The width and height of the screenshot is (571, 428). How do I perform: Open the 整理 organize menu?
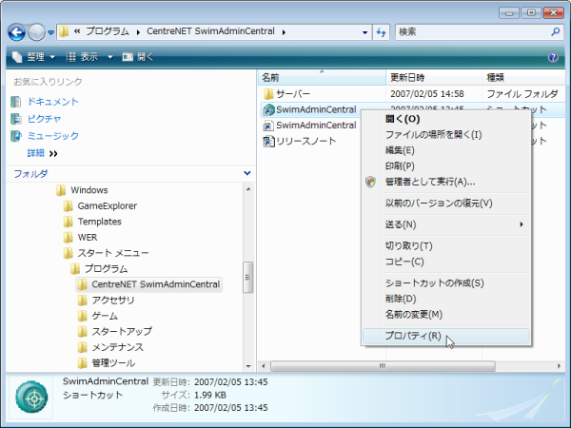pos(34,57)
